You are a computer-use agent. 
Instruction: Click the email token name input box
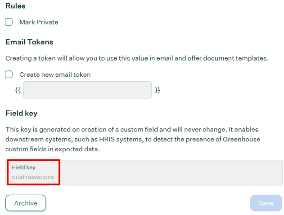coord(87,90)
